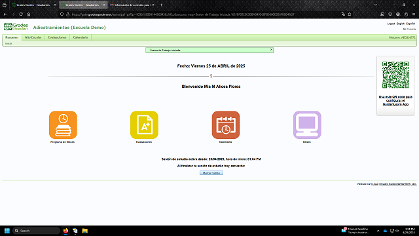Open the Mi Cuenta link

coord(409,29)
